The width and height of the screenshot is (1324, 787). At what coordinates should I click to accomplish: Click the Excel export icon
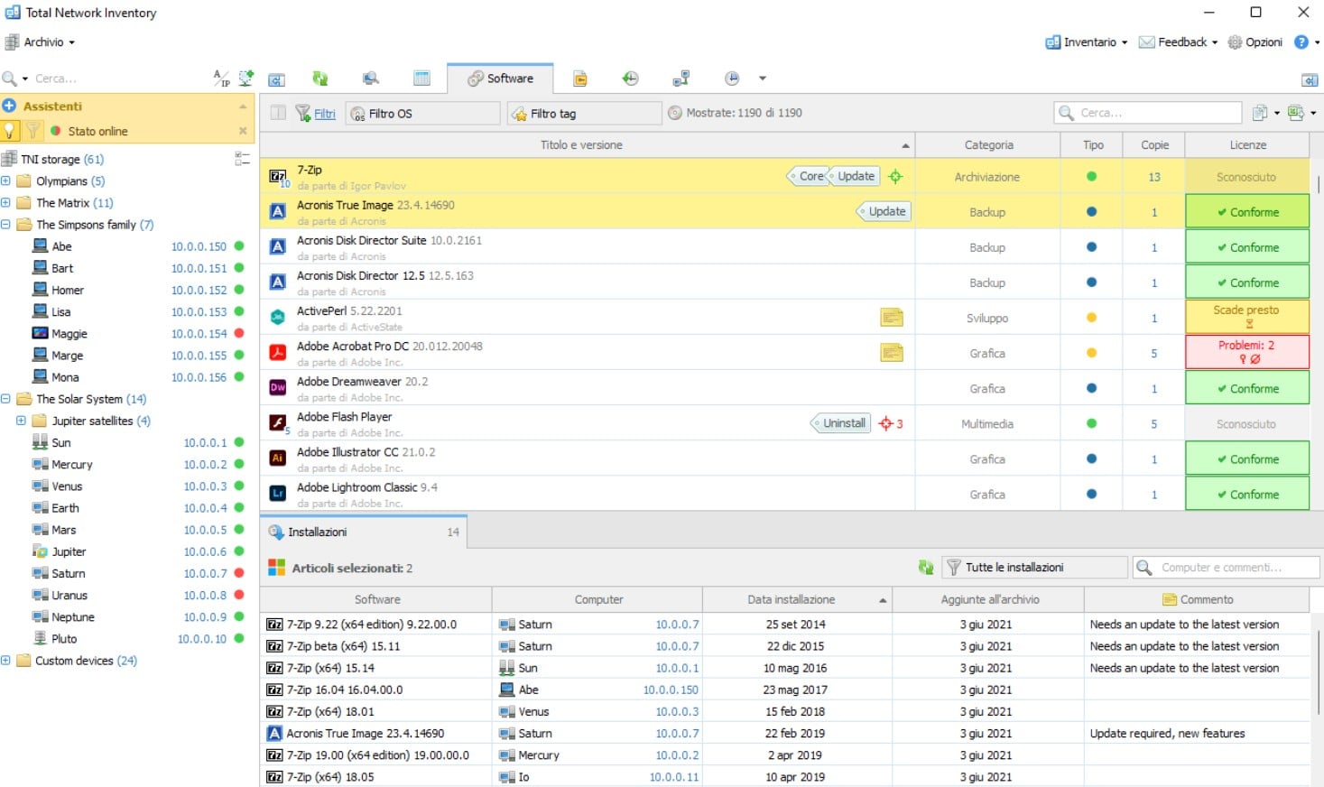[1296, 113]
